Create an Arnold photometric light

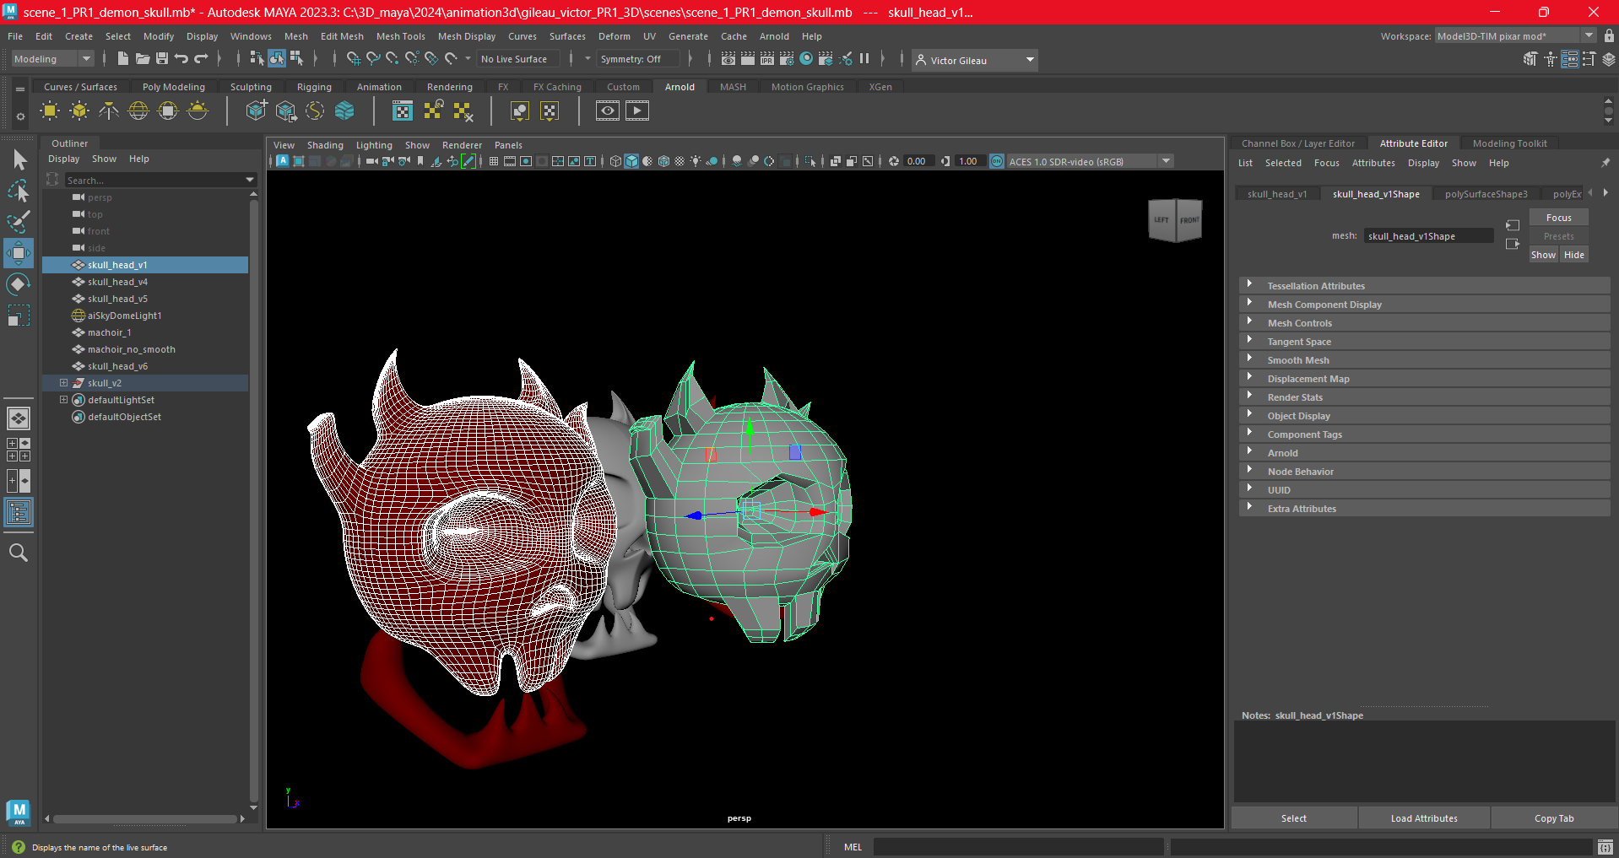(109, 111)
